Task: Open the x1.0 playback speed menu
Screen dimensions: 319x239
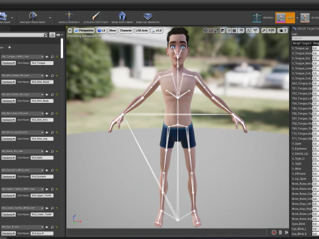Action: pyautogui.click(x=157, y=31)
